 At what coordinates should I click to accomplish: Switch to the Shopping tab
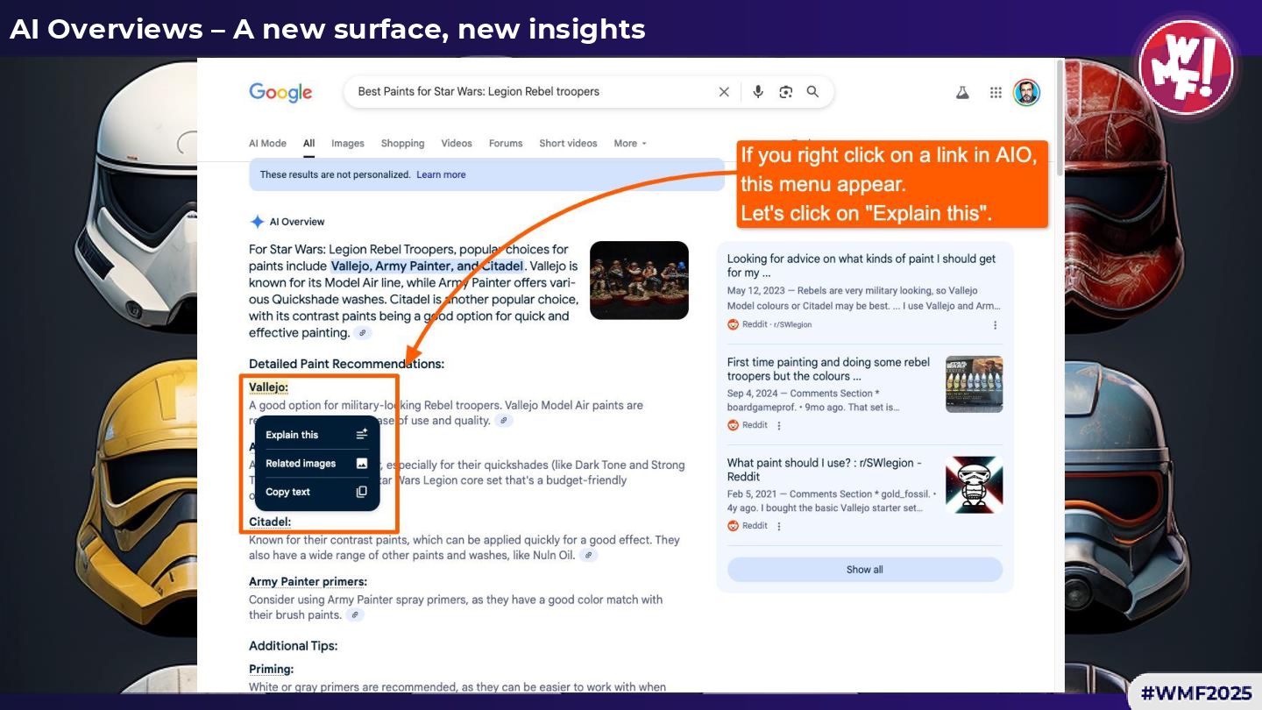click(x=403, y=144)
